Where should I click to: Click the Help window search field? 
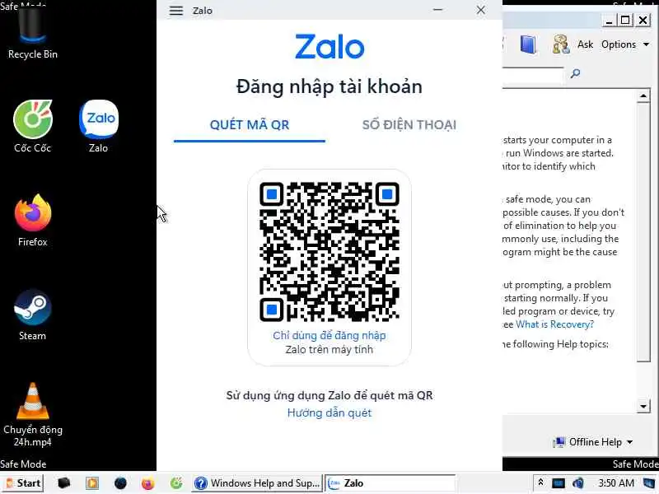(x=533, y=74)
